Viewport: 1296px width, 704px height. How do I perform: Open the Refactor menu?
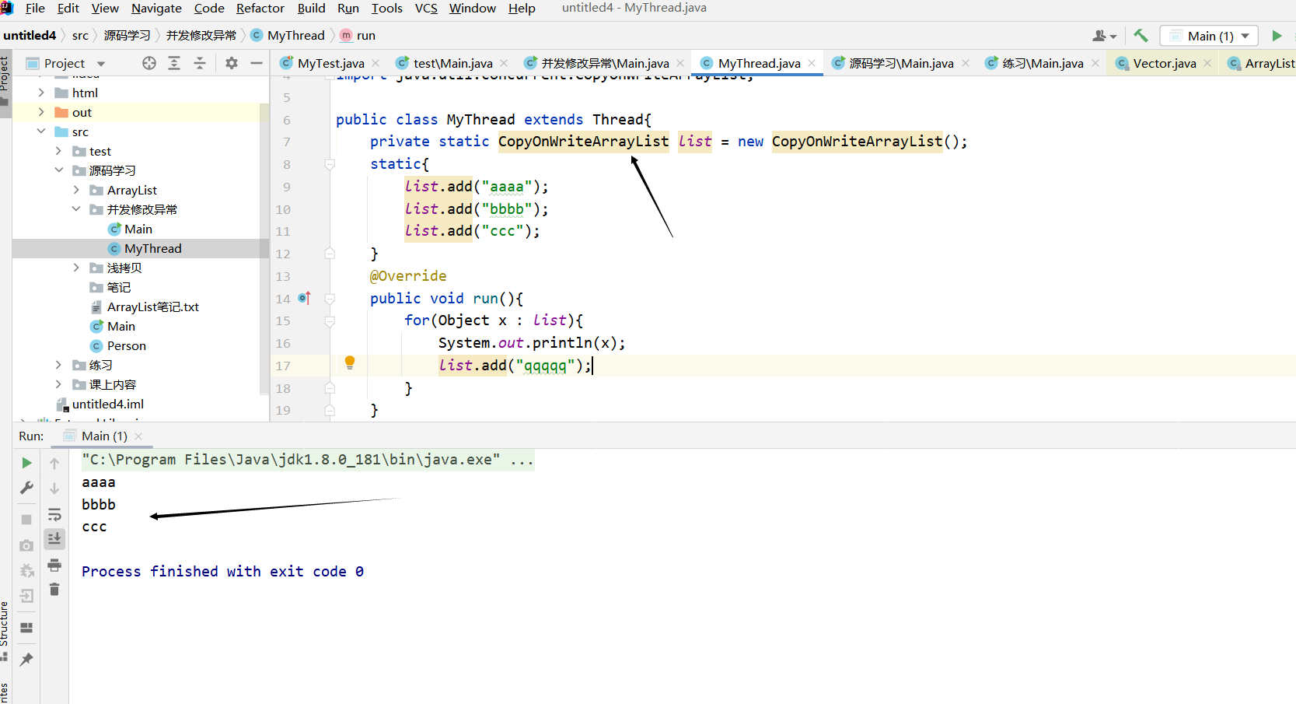(x=260, y=8)
